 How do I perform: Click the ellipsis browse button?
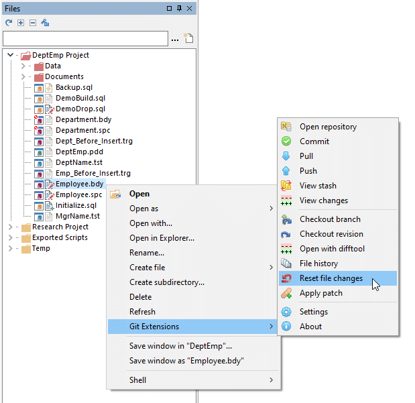[x=175, y=40]
